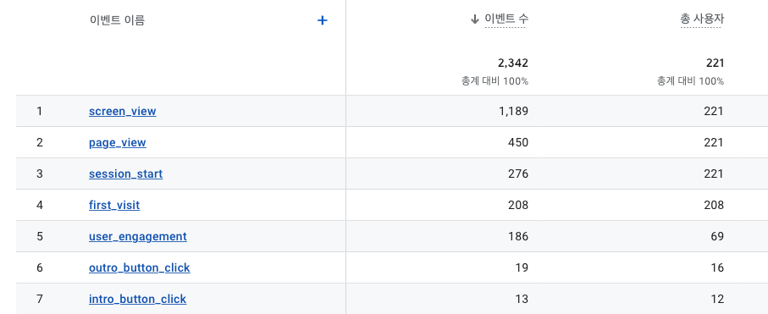Click 총계 대비 100% under the 이벤트 수 total
768x314 pixels.
pyautogui.click(x=495, y=81)
